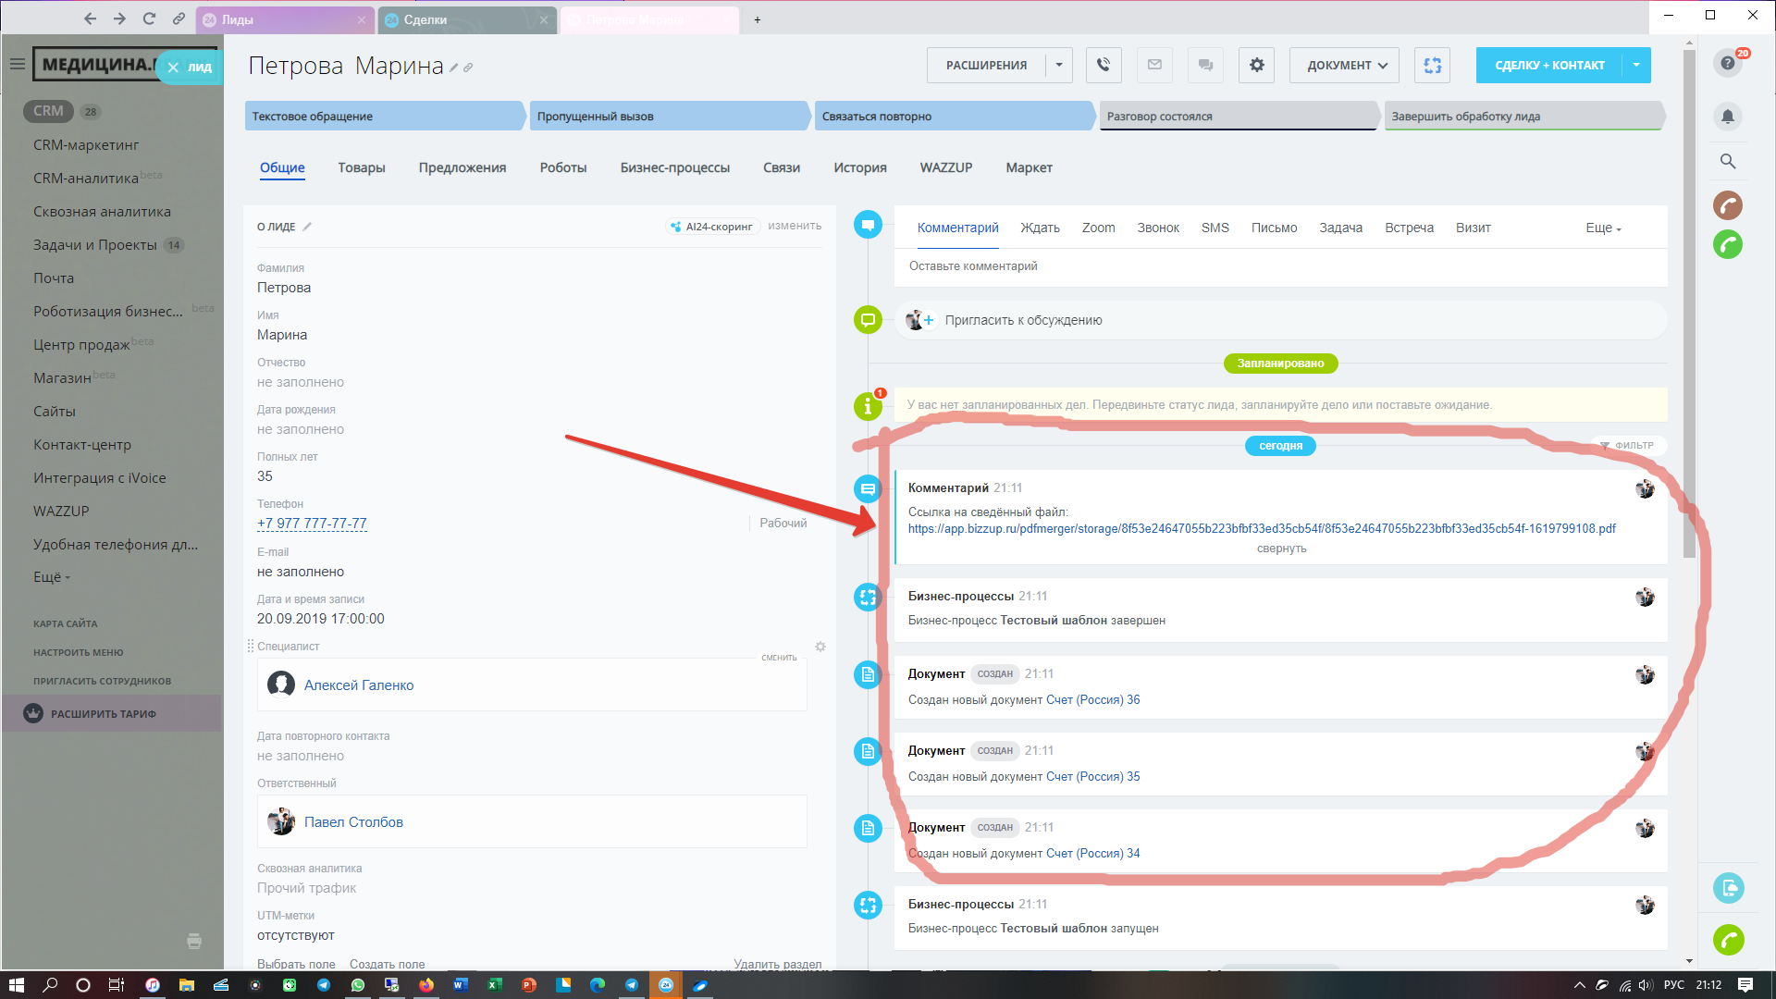1776x999 pixels.
Task: Open the ДОКУМЕНТ dropdown
Action: (1344, 65)
